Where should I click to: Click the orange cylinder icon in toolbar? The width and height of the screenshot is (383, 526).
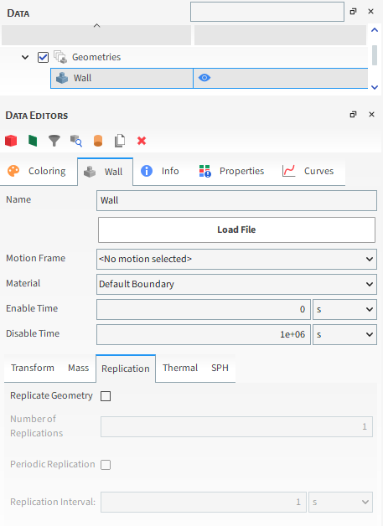tap(98, 141)
